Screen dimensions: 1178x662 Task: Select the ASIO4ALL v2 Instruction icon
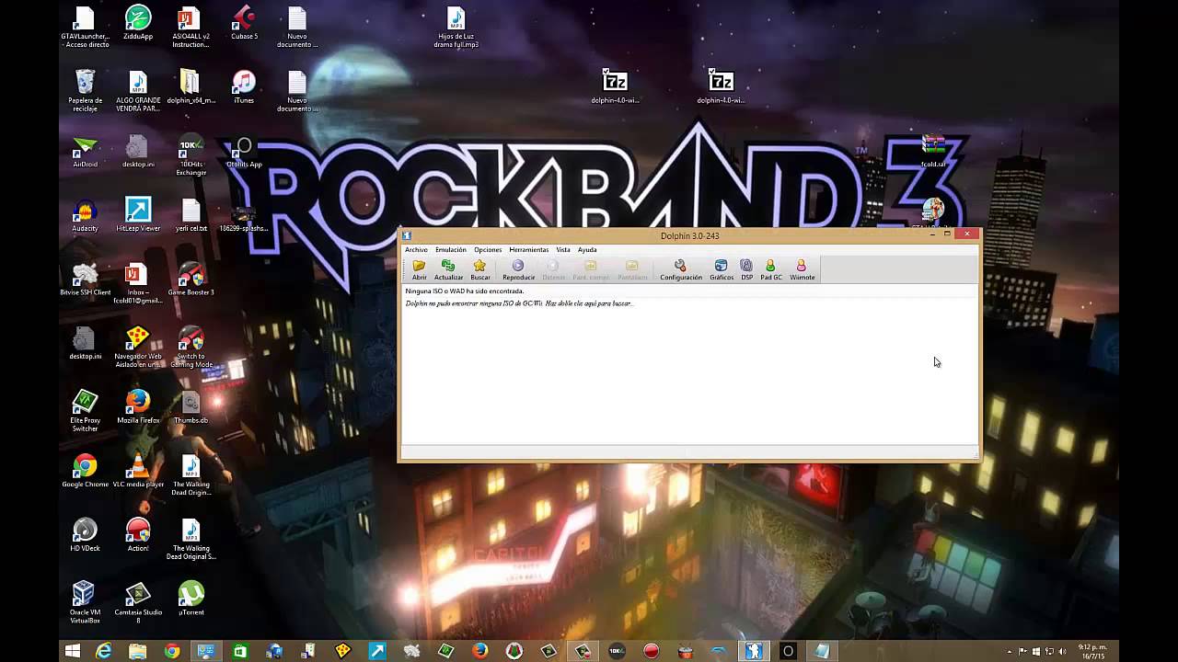click(x=191, y=28)
